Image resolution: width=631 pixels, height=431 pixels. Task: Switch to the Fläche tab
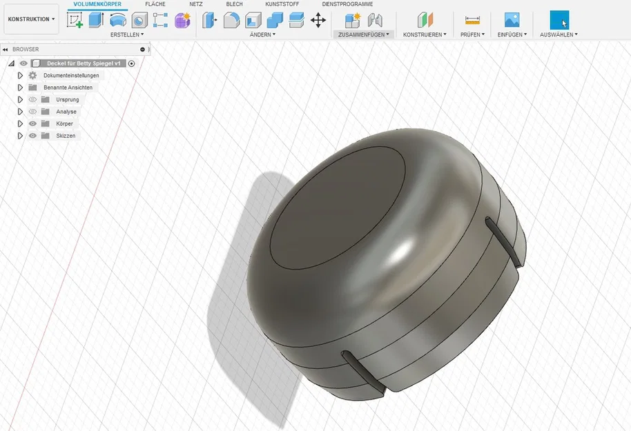click(x=155, y=4)
